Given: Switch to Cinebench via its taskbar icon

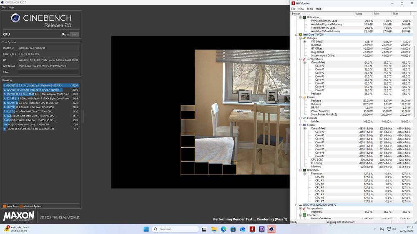Looking at the screenshot, I should pos(271,229).
